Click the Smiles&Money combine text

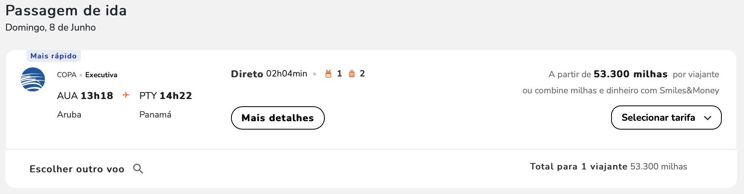620,91
